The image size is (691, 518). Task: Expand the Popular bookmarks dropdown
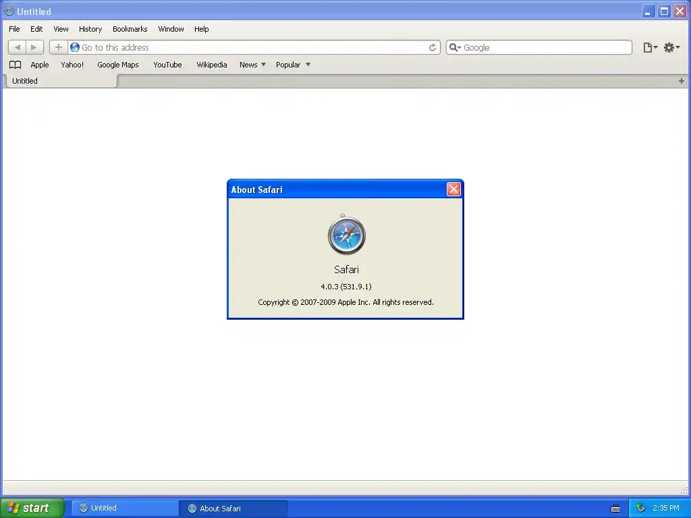(293, 65)
